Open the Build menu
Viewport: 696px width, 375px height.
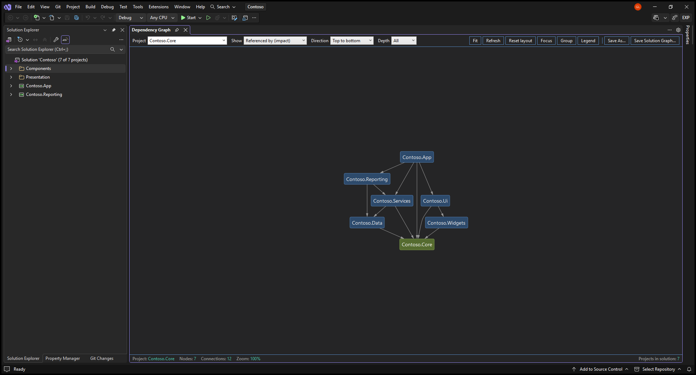90,7
